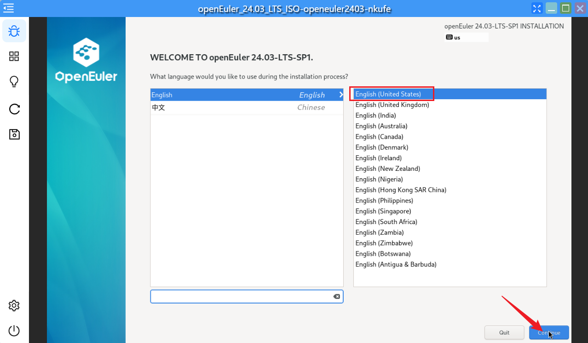Choose English (Denmark) locale

[x=450, y=147]
